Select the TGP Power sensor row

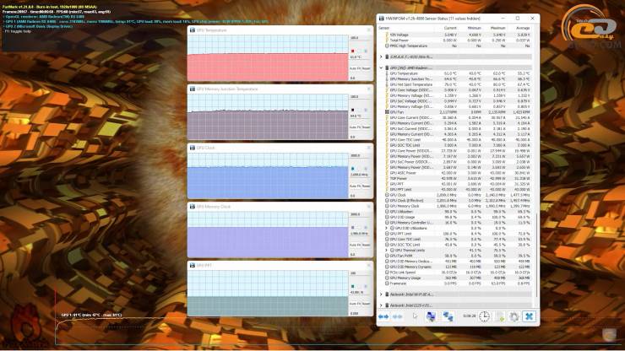click(x=458, y=179)
